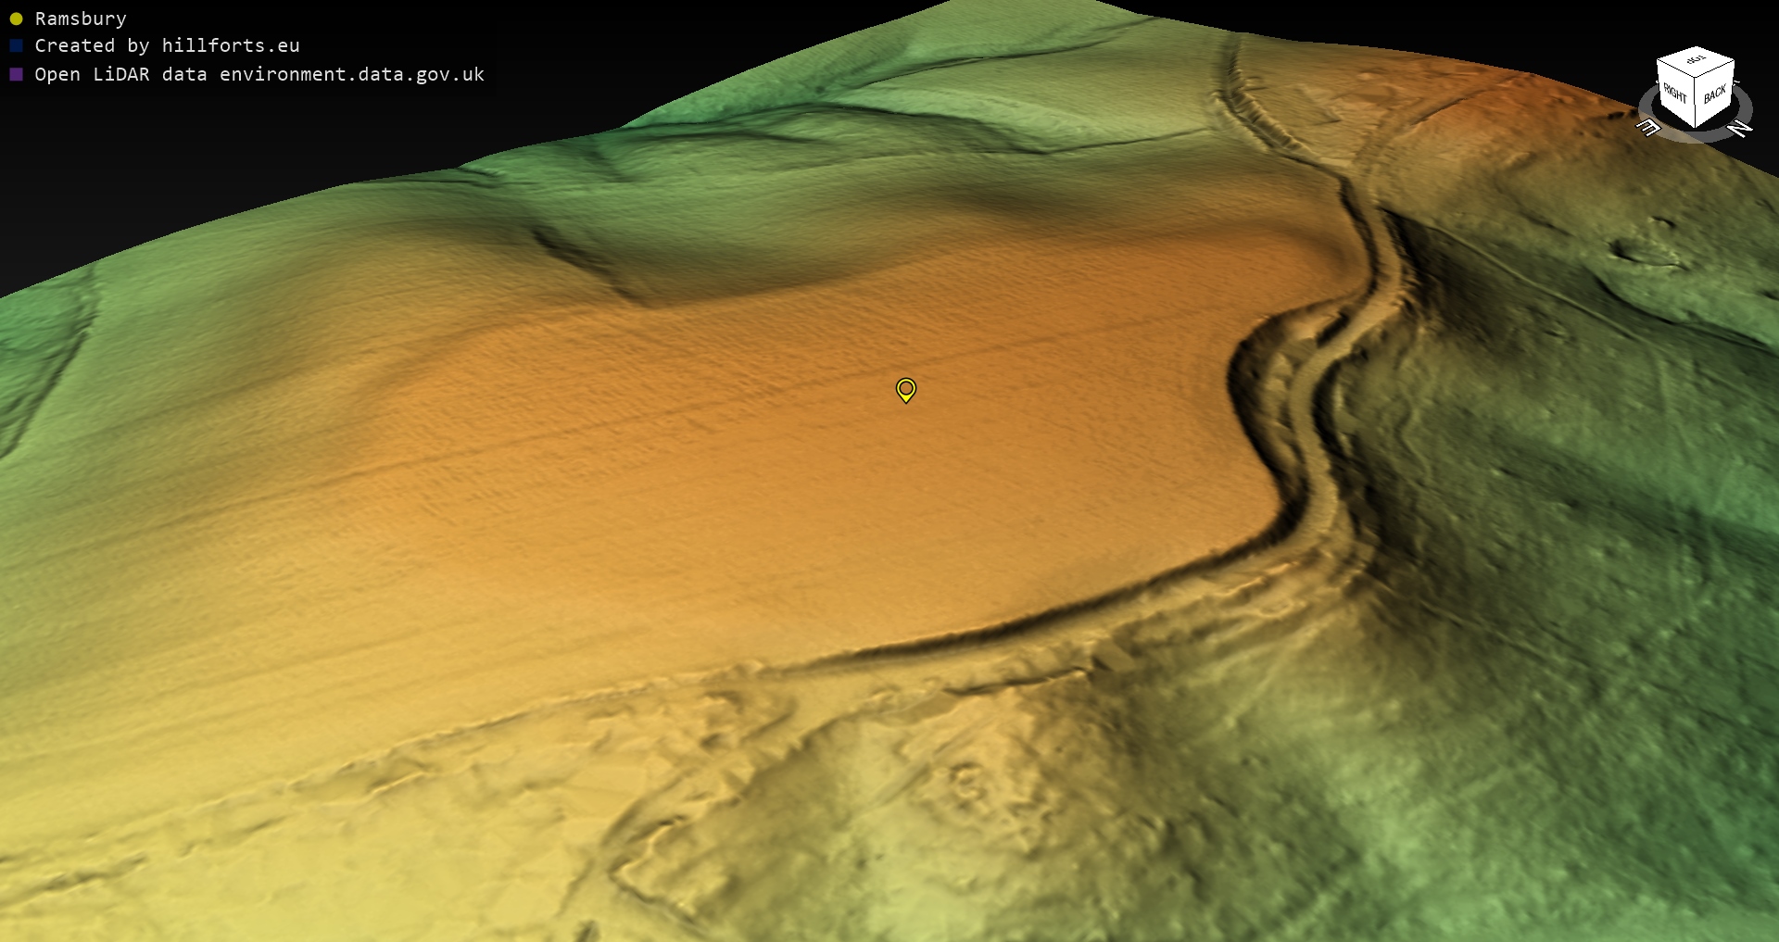
Task: Click the N compass letter by the cube
Action: tap(1740, 130)
